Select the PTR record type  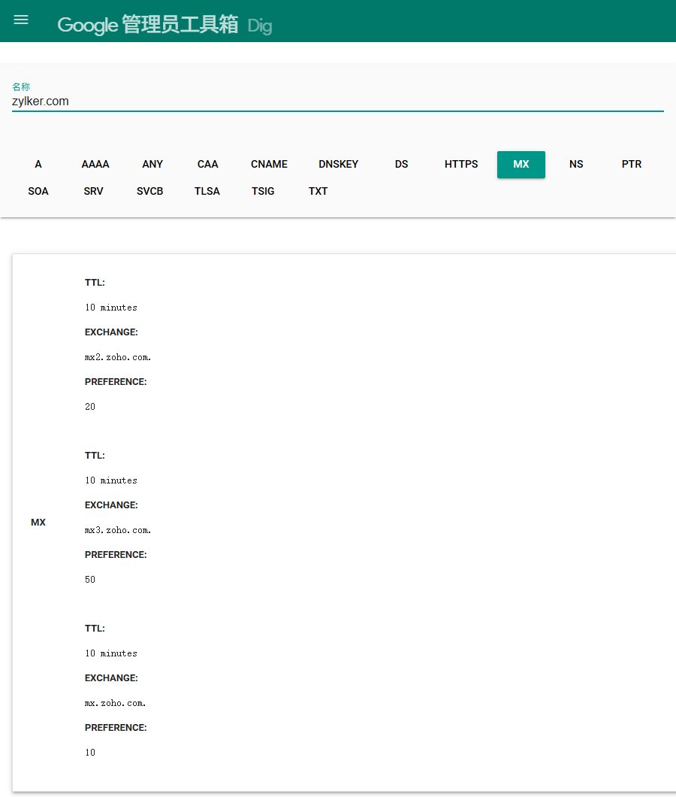coord(631,164)
